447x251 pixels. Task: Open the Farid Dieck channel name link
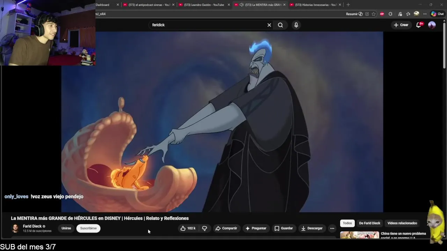[32, 226]
